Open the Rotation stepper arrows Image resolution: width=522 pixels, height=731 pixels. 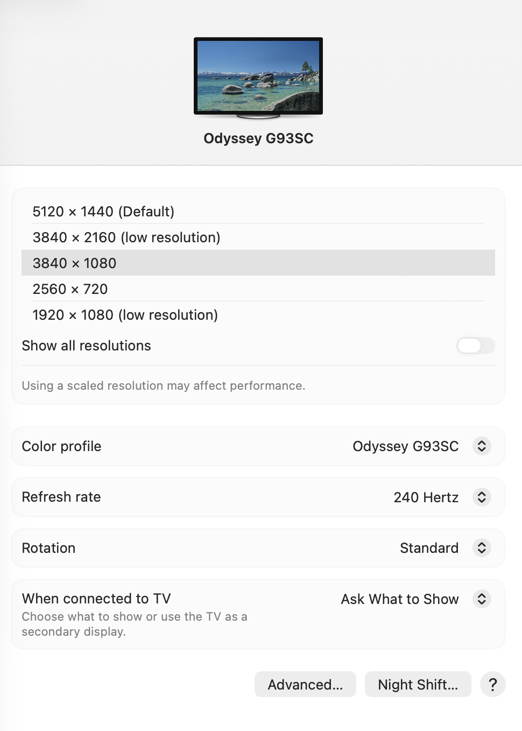[482, 548]
